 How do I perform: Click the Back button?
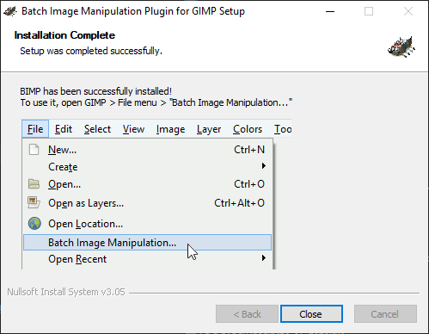click(x=247, y=313)
